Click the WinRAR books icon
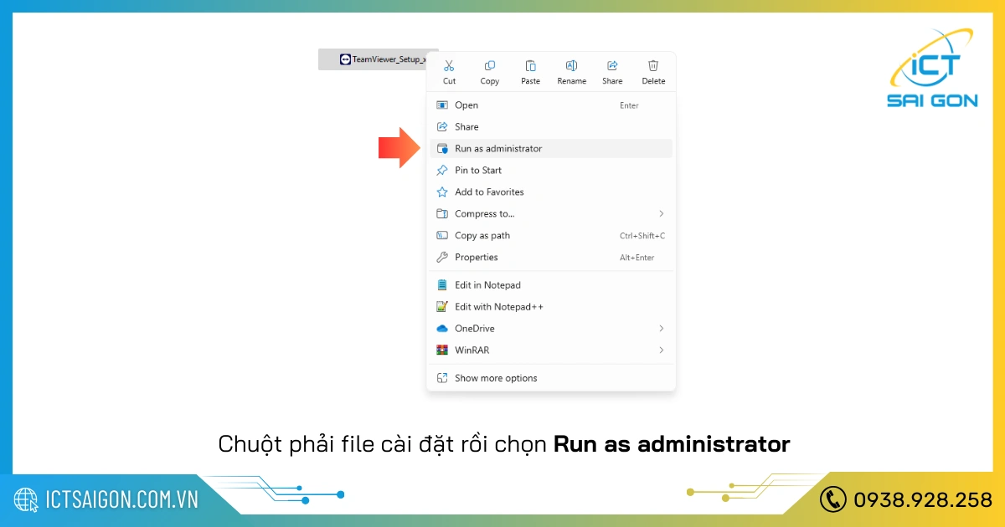 pos(442,350)
